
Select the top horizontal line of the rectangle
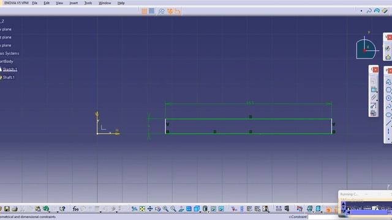(249, 119)
